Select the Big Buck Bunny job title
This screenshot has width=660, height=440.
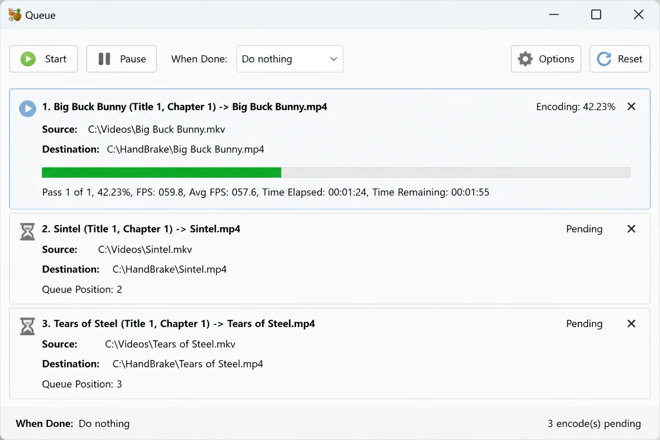[184, 107]
